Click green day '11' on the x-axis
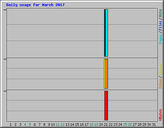Image resolution: width=164 pixels, height=128 pixels. point(58,124)
